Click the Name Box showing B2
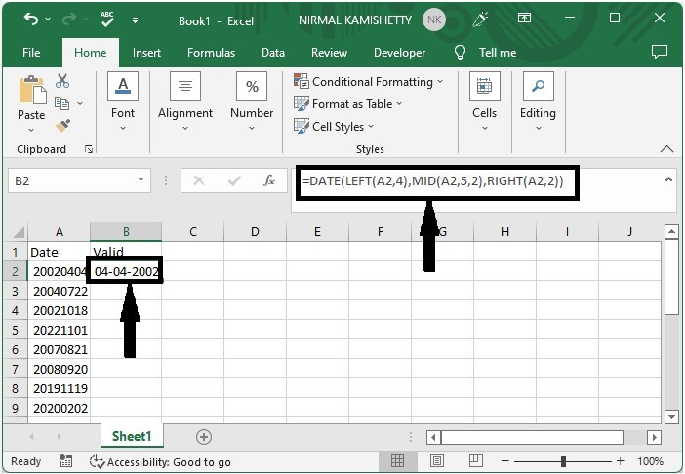The width and height of the screenshot is (685, 474). click(72, 180)
